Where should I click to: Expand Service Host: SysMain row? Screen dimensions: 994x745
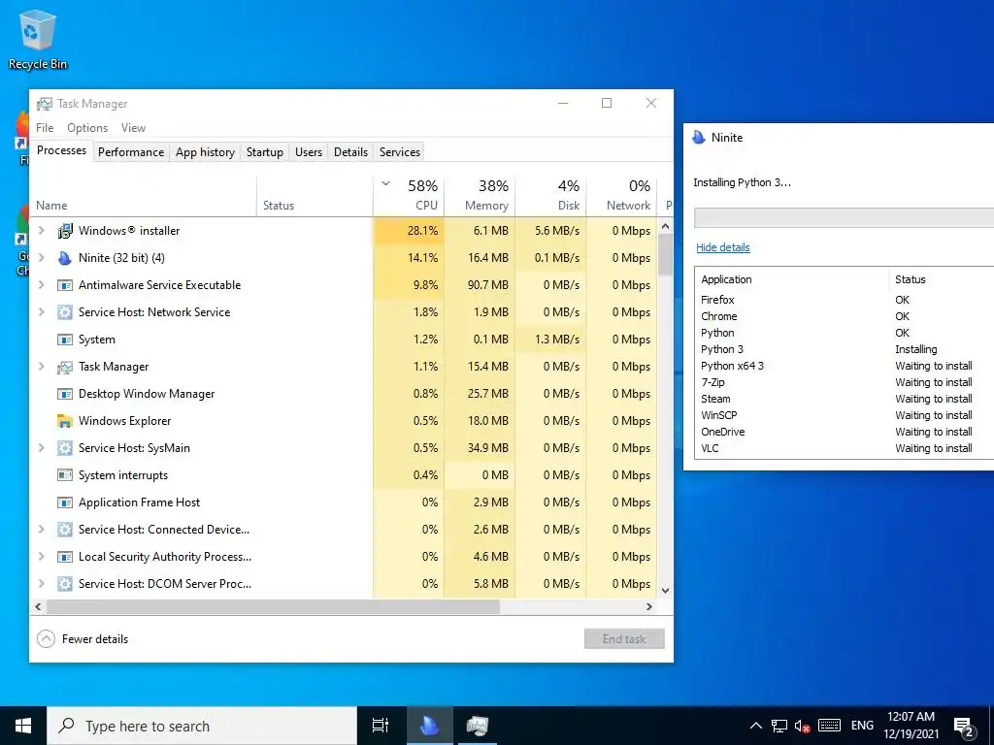[42, 448]
